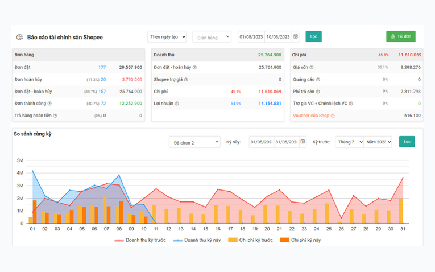Viewport: 435px width, 272px height.
Task: Toggle Doanh thu kỳ này legend series
Action: (x=197, y=240)
